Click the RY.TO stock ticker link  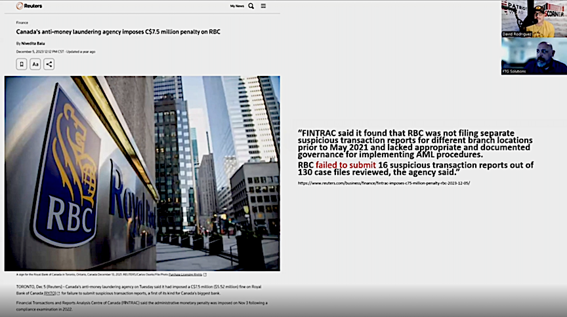(51, 293)
